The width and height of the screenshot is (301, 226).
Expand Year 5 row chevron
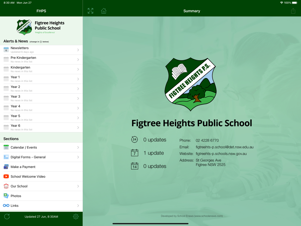pos(78,118)
